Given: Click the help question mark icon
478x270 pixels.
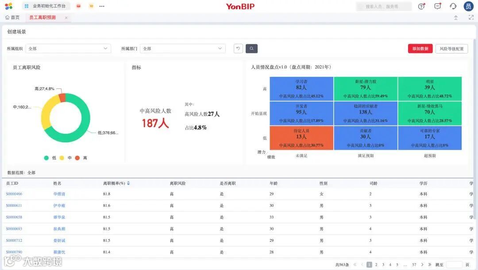Looking at the screenshot, I should [x=421, y=6].
